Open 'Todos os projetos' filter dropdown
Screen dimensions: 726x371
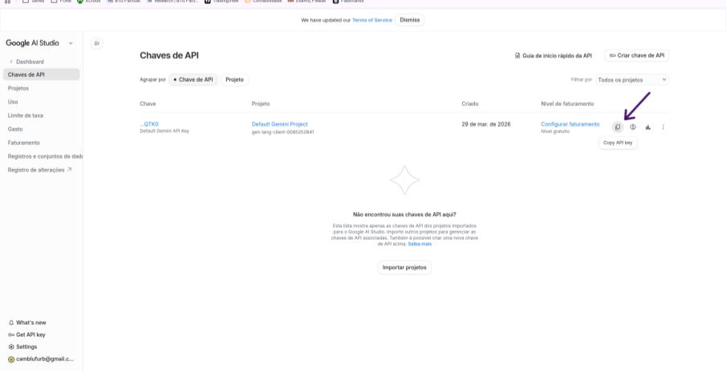point(632,79)
